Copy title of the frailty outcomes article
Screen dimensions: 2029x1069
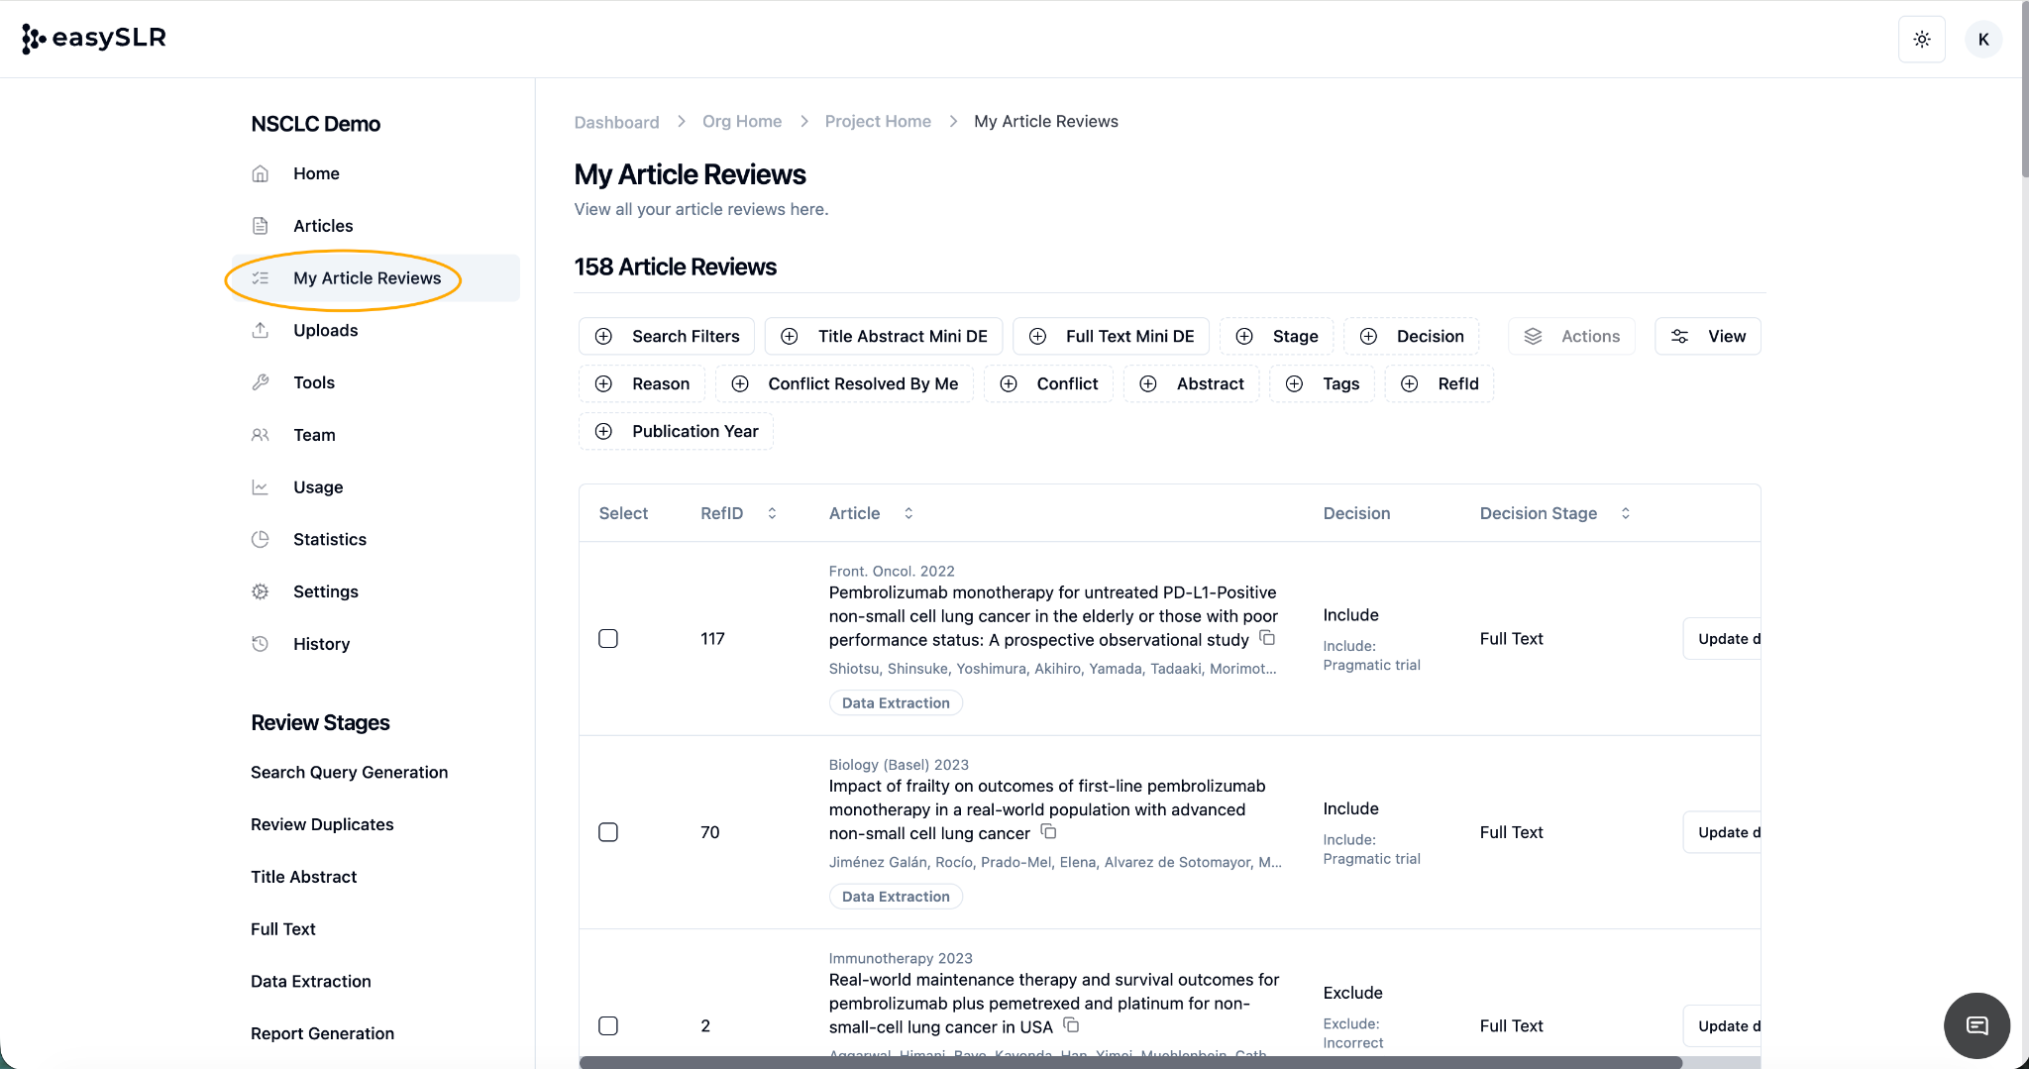(1048, 832)
